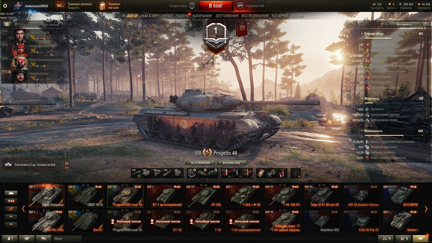Click the red В бой! button
Image resolution: width=432 pixels, height=243 pixels.
click(216, 6)
